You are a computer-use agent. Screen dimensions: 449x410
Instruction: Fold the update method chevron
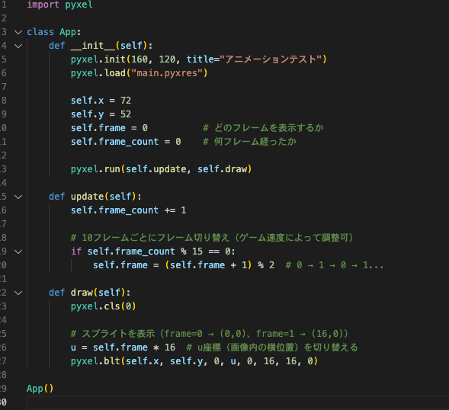coord(18,197)
